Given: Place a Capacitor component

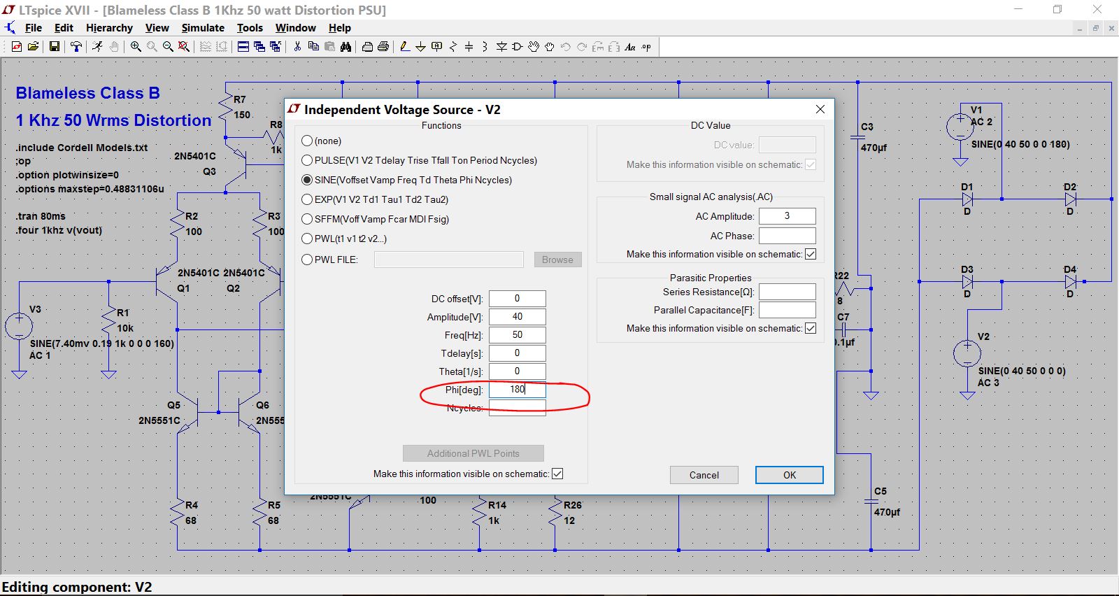Looking at the screenshot, I should (469, 47).
